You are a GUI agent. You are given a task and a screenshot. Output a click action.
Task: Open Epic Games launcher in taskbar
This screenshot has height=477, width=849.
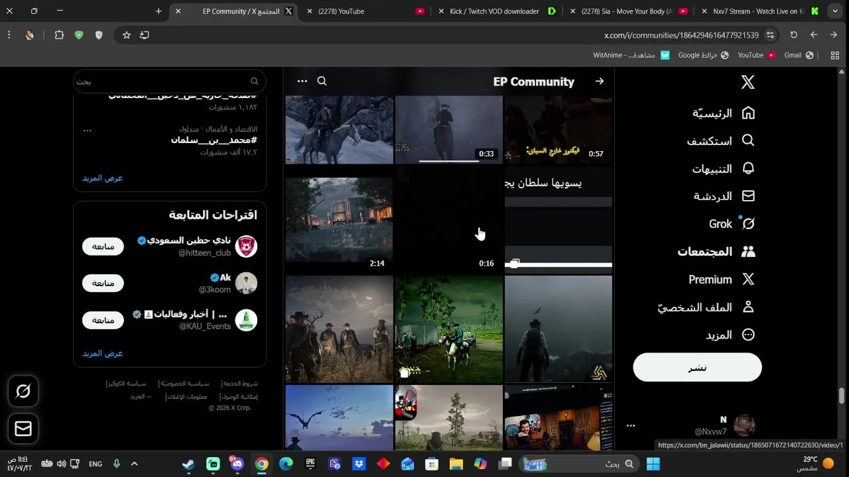[310, 464]
